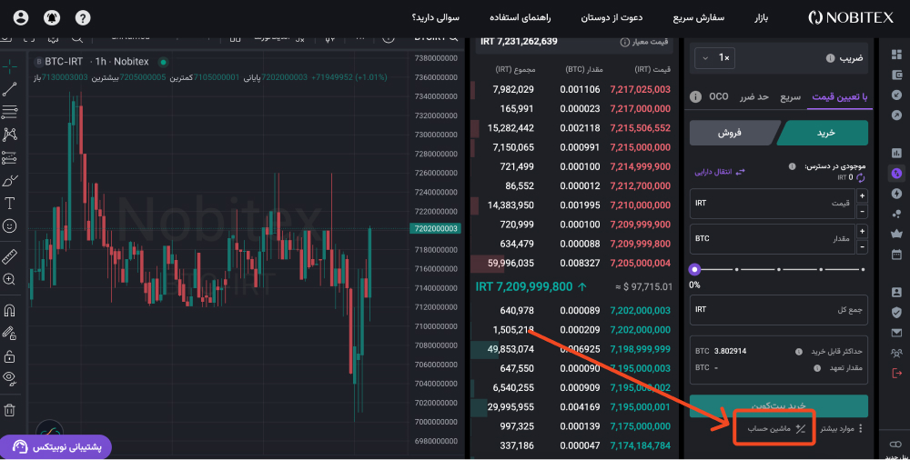Switch to the OCO order tab

click(x=719, y=97)
